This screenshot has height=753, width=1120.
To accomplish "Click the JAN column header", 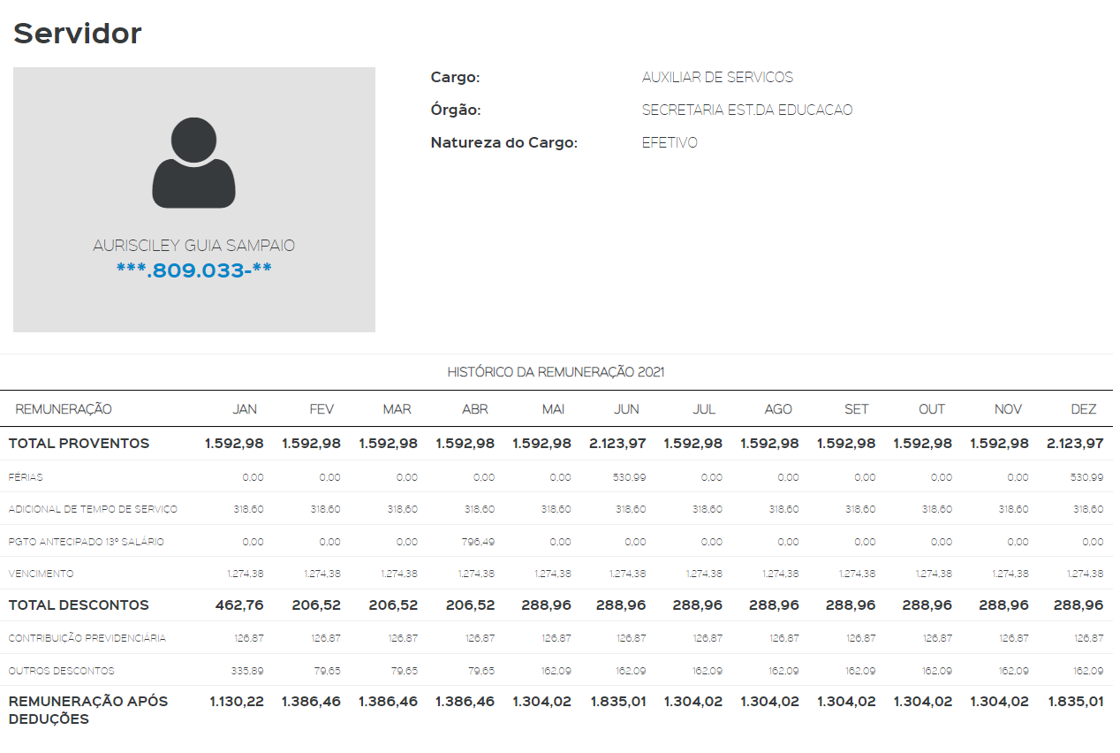I will [245, 409].
